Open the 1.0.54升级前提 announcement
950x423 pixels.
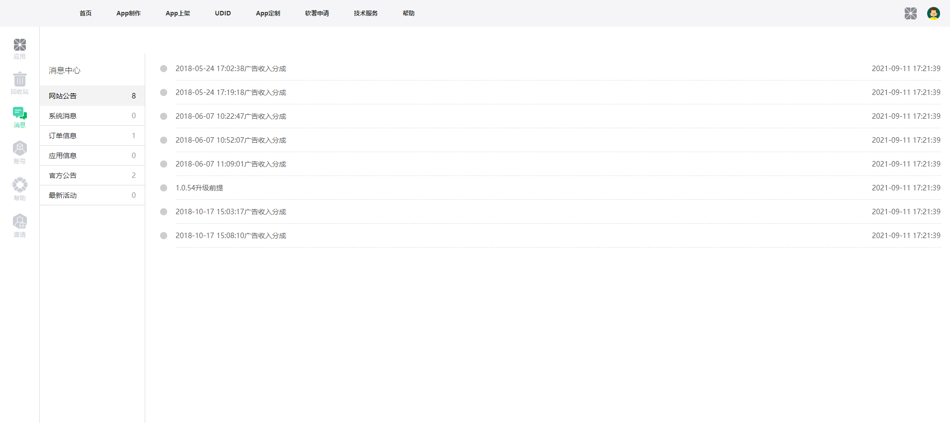tap(199, 188)
